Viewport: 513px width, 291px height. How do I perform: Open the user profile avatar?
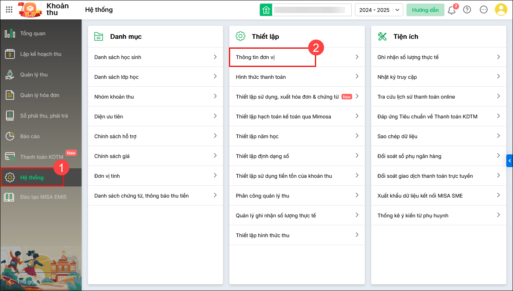501,10
